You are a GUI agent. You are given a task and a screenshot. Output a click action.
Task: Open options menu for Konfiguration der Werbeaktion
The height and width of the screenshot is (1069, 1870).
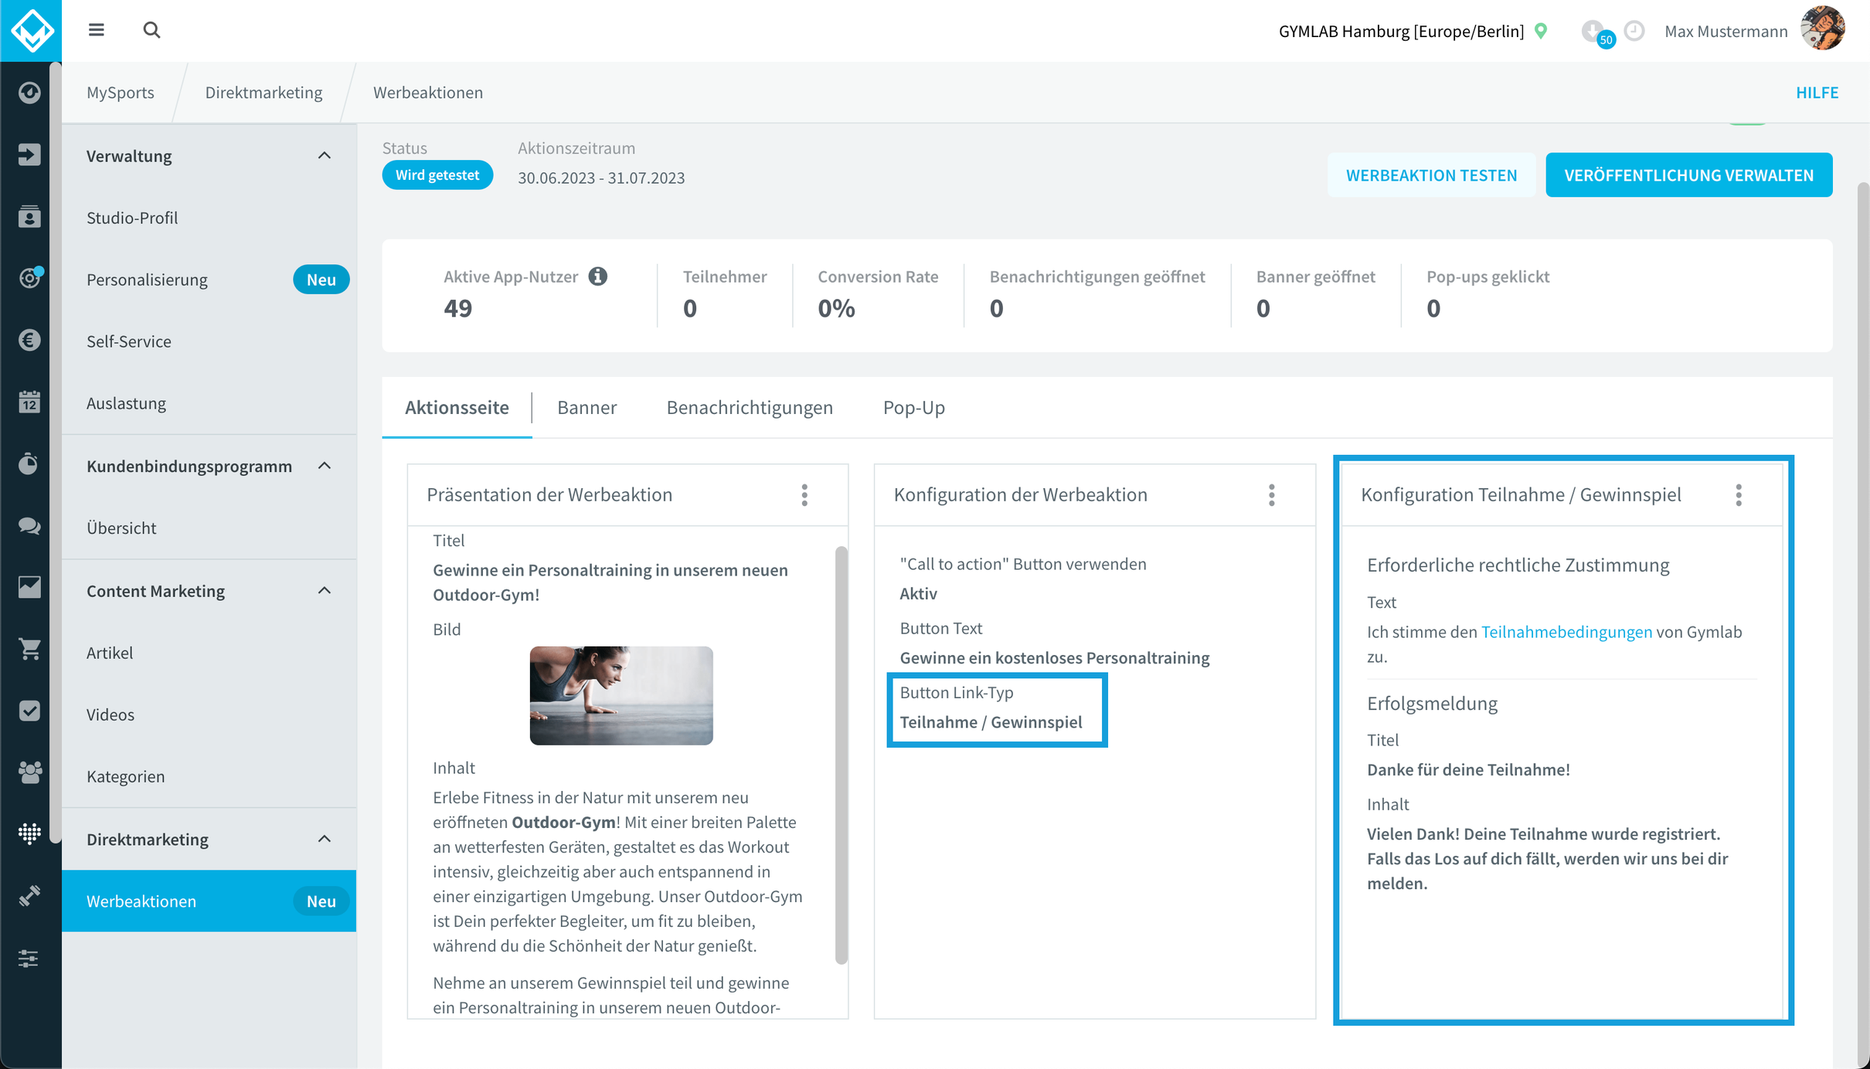pos(1271,495)
